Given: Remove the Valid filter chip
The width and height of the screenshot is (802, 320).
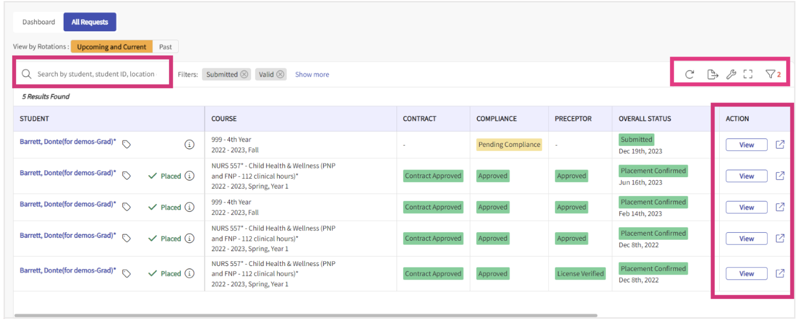Looking at the screenshot, I should [x=280, y=74].
